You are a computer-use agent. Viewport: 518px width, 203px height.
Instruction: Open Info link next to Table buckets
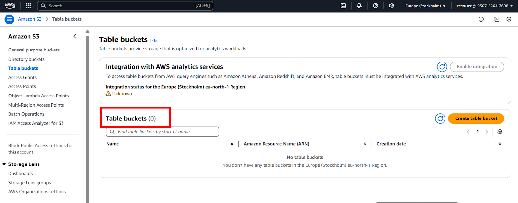[x=154, y=41]
